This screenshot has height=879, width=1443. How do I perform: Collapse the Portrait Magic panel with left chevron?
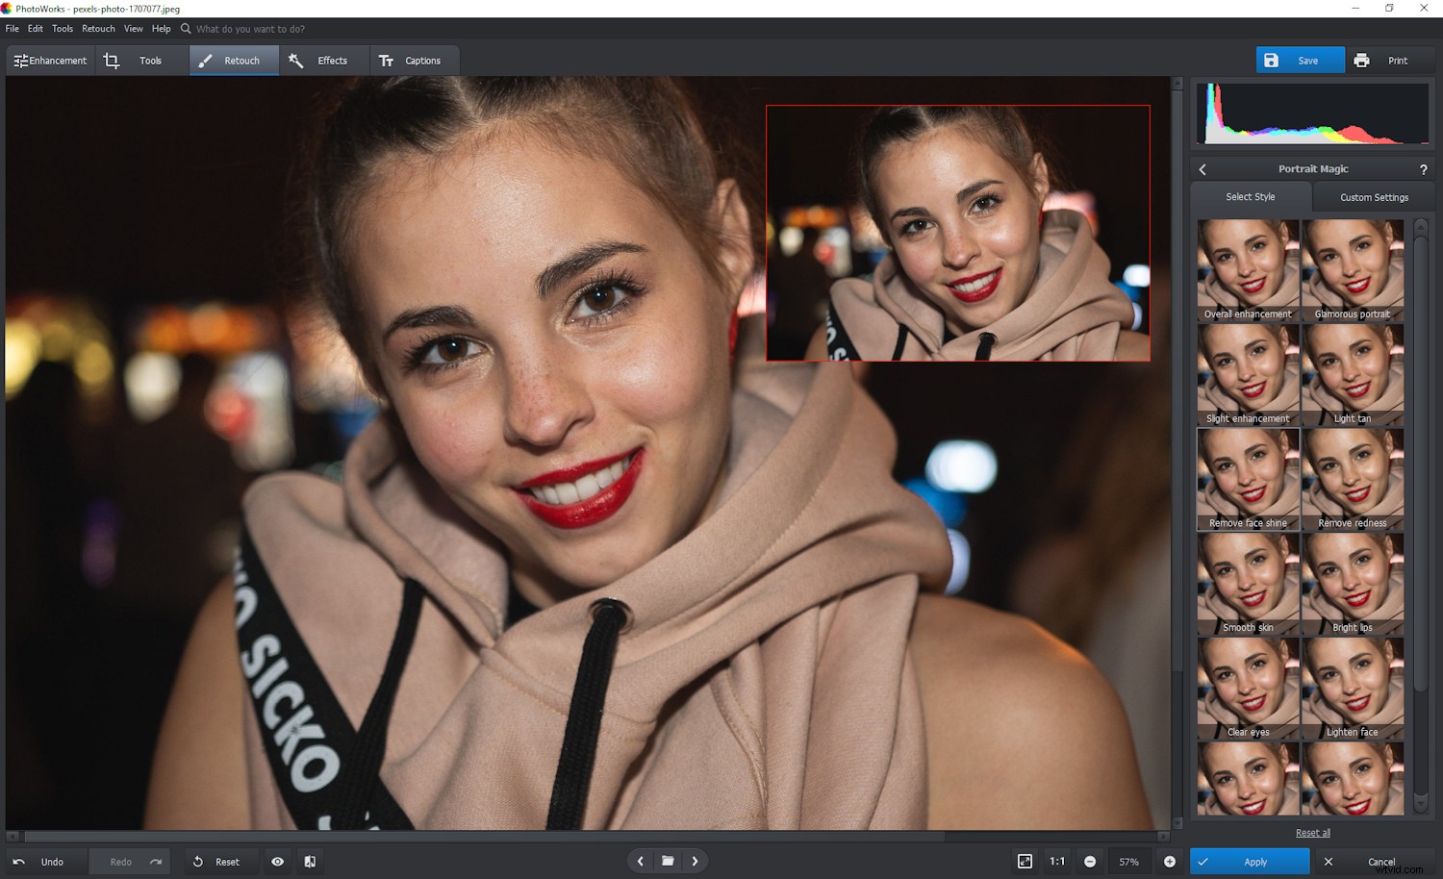click(x=1202, y=168)
